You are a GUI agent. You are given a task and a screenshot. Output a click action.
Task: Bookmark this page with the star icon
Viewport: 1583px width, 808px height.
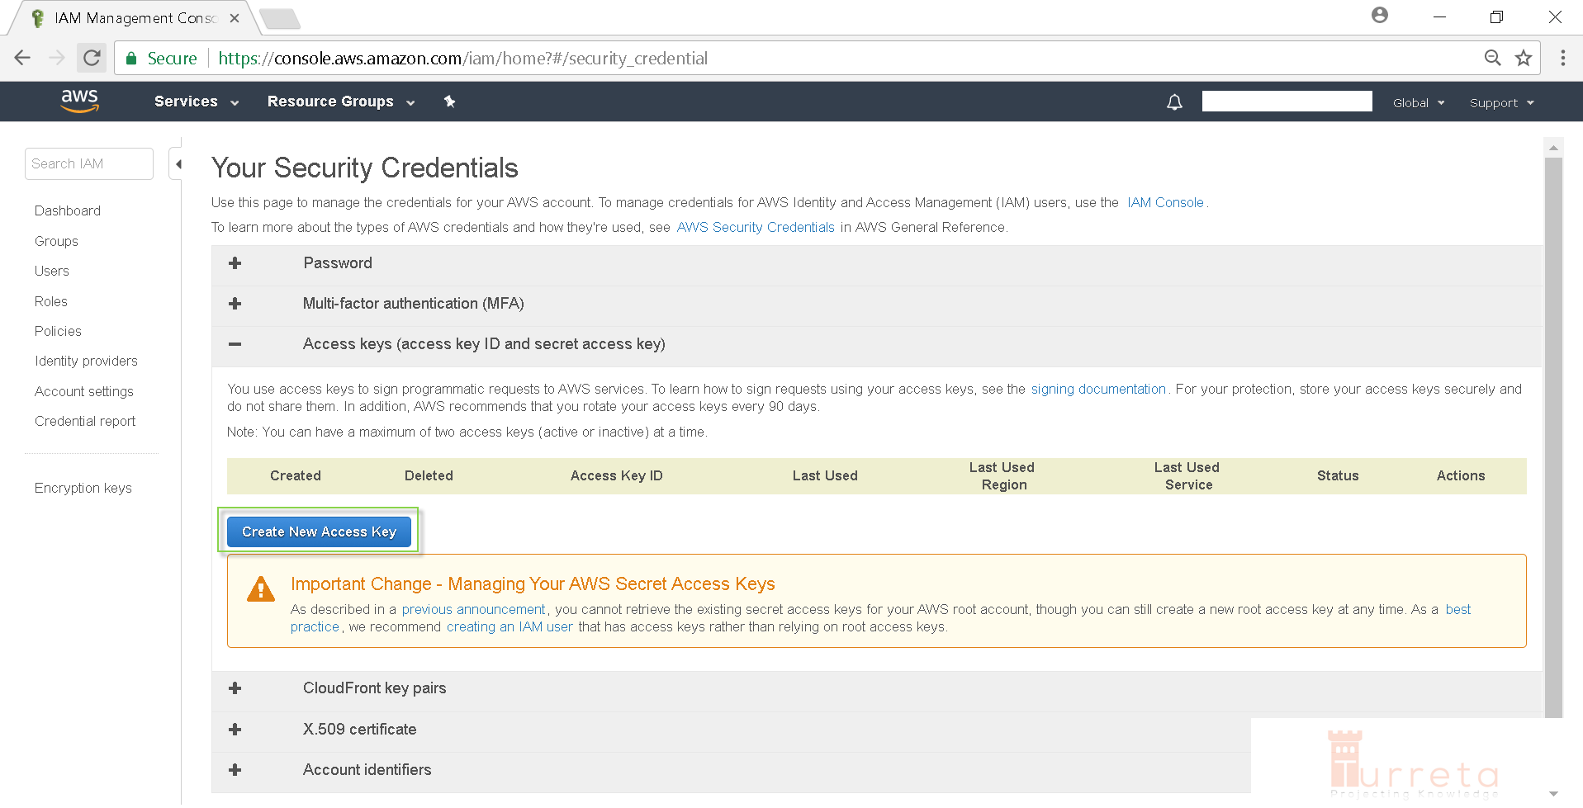pyautogui.click(x=1524, y=58)
